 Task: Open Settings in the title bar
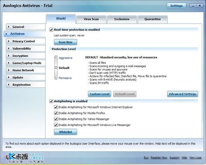point(176,6)
